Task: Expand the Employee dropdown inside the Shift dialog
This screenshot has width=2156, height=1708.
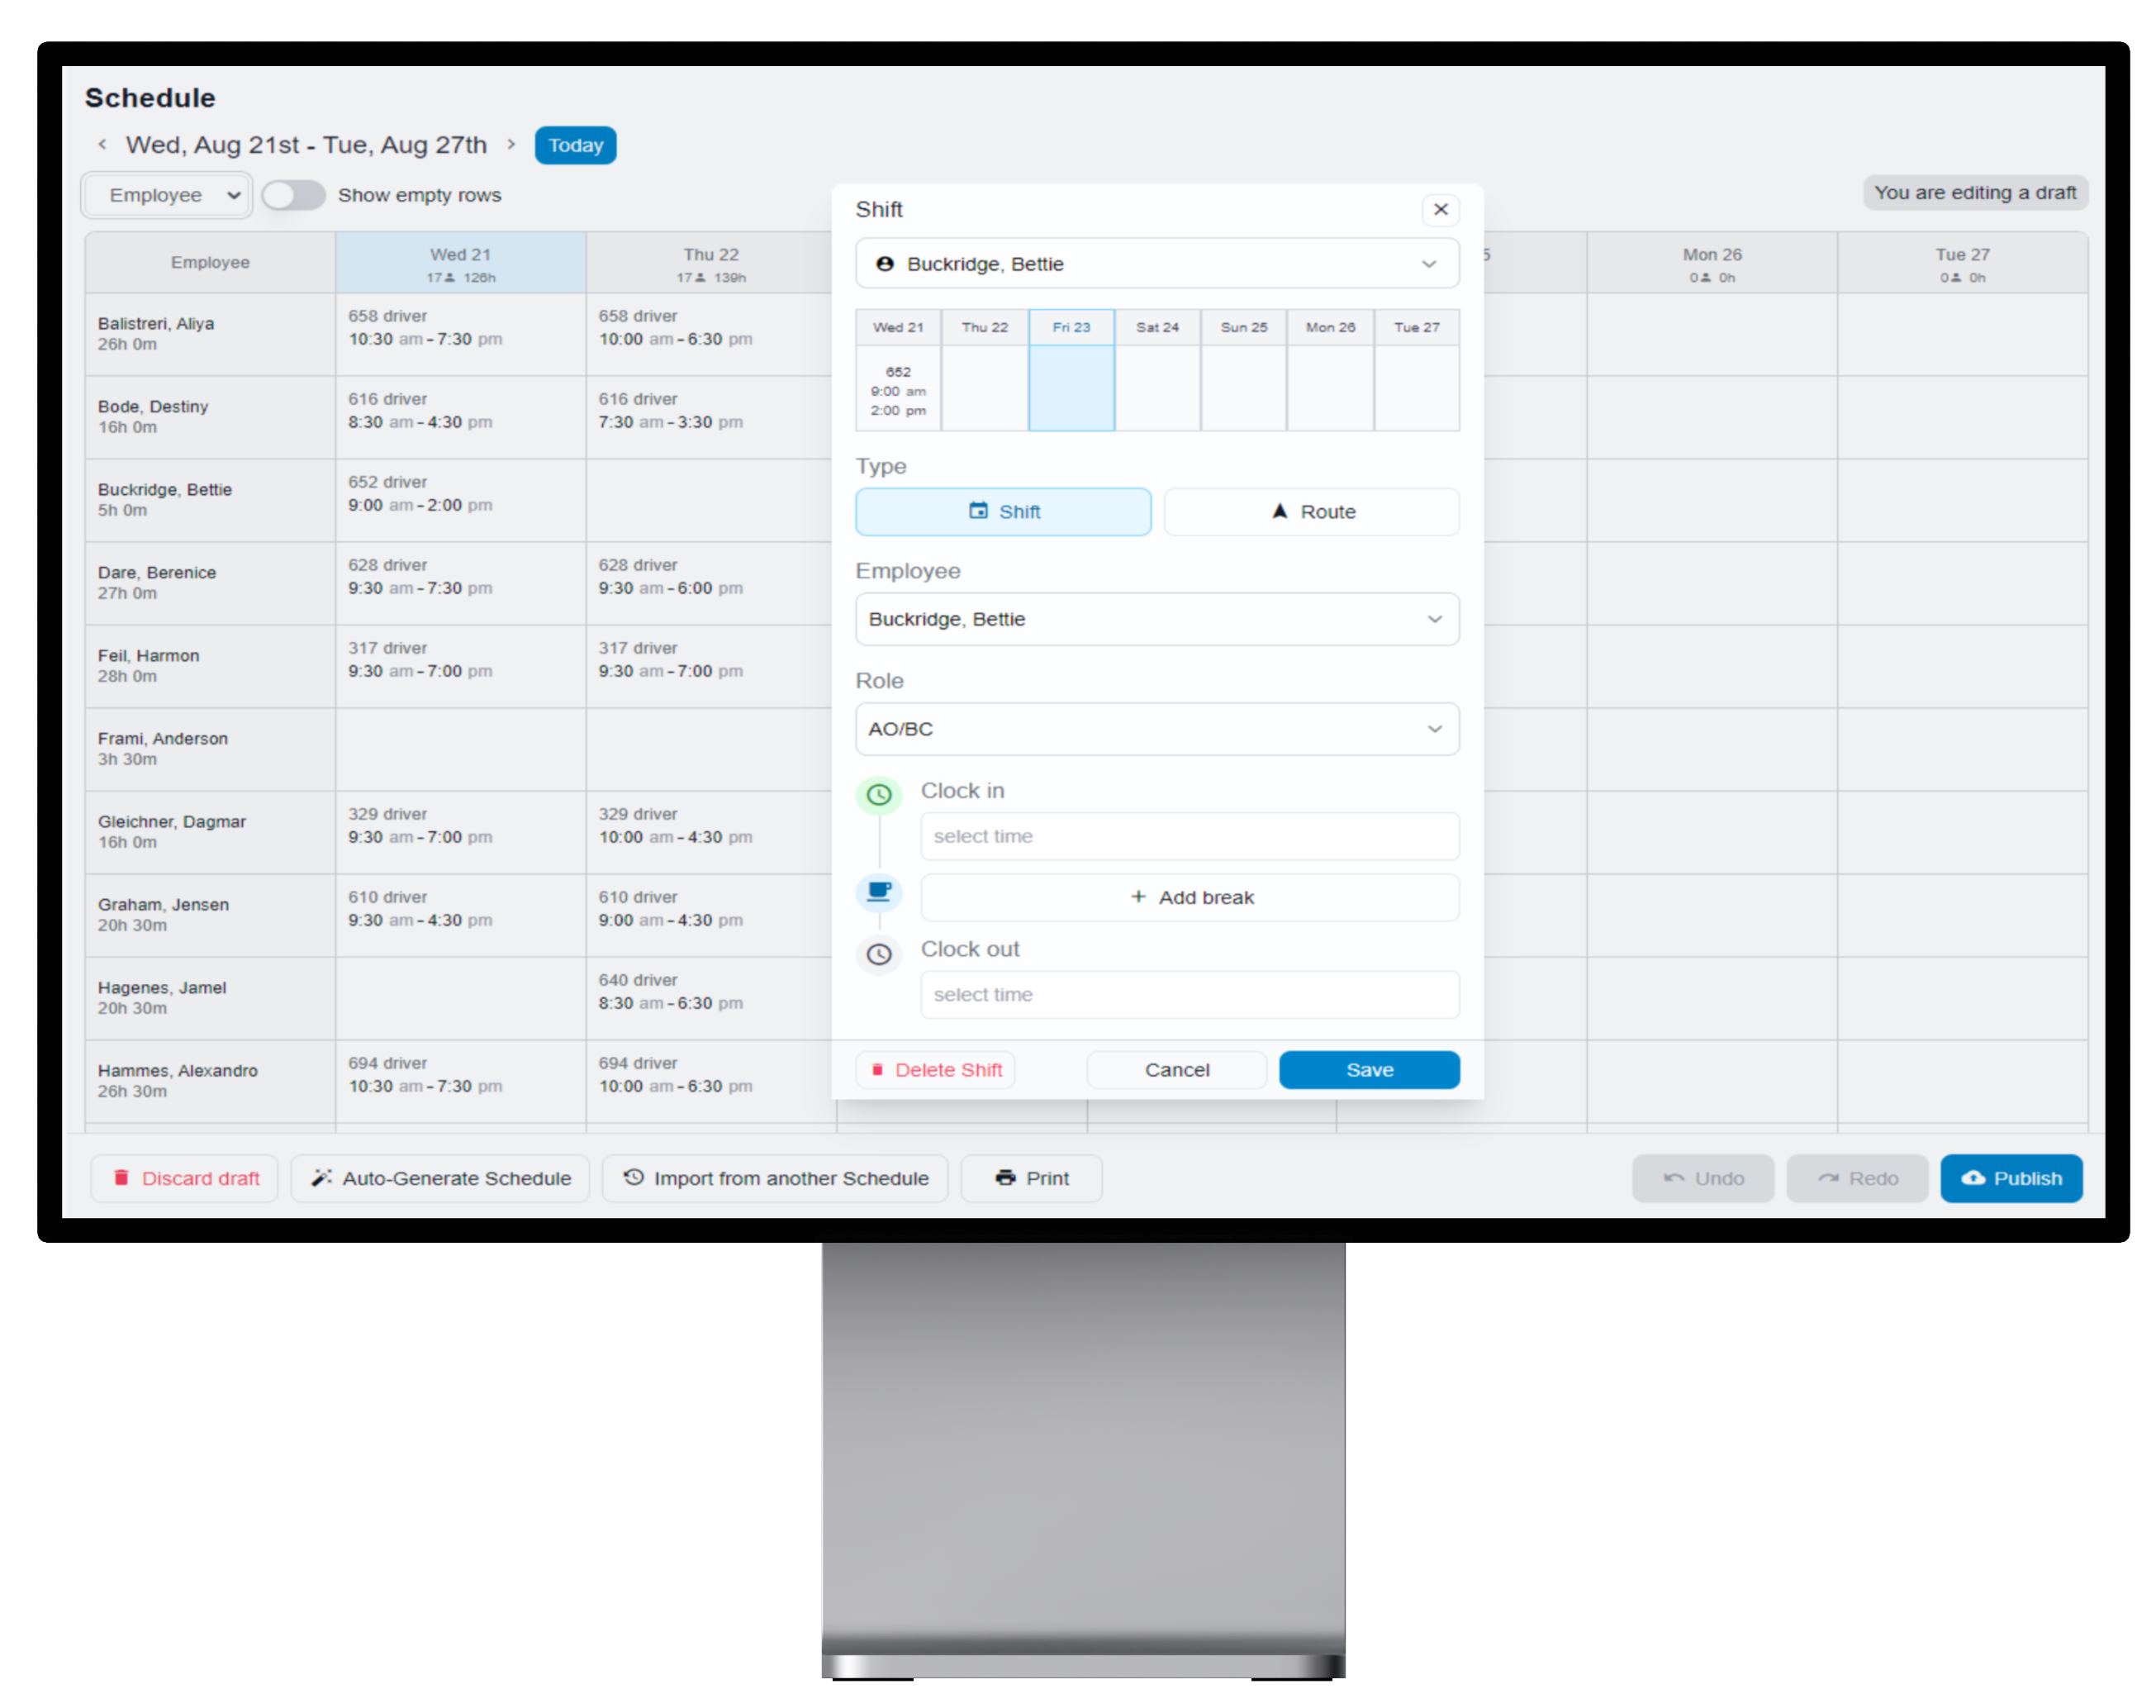Action: coord(1156,619)
